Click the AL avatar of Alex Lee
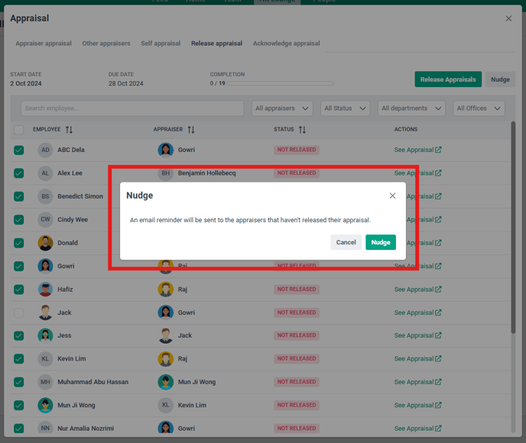The image size is (526, 443). pos(45,173)
